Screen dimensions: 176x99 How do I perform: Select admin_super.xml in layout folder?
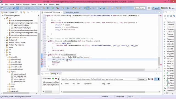point(20,79)
